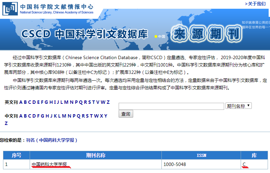Select Chinese journals (中文刊) letter C

(x=30, y=116)
